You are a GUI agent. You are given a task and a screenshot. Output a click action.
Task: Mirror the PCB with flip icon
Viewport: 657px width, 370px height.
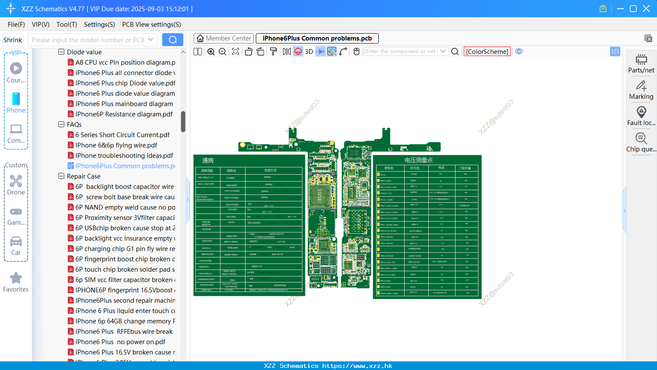tap(286, 52)
